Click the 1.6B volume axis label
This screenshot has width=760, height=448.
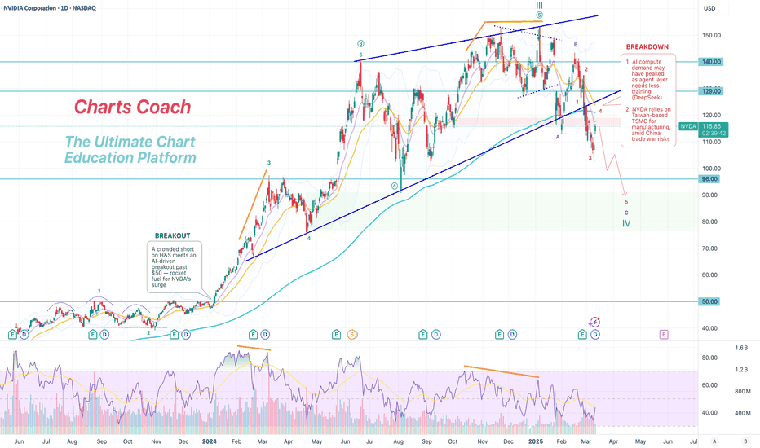pos(741,348)
